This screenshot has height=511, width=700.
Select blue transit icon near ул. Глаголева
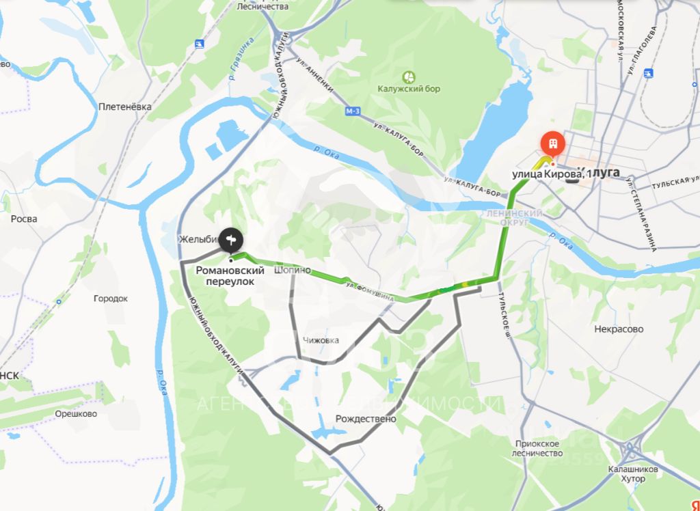649,72
